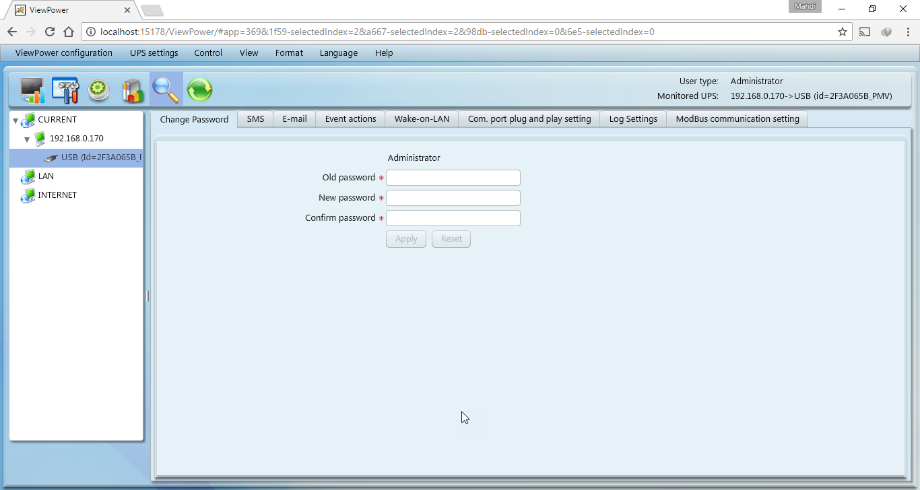Open the Event actions tab
This screenshot has height=490, width=920.
point(350,119)
